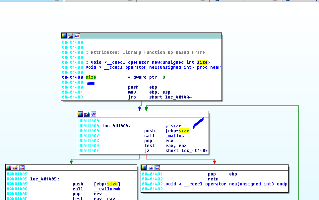Click the pencil edit icon on the loc_401485 block
This screenshot has width=319, height=200.
[15, 167]
